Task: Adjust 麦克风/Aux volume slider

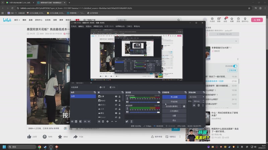Action: 145,102
